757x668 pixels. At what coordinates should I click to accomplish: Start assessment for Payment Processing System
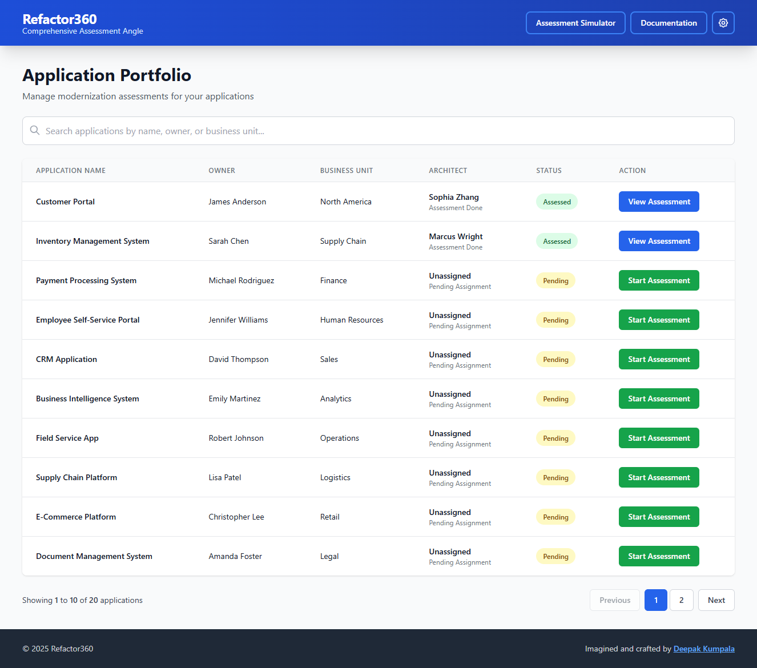(658, 280)
